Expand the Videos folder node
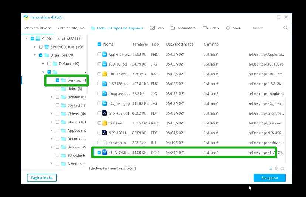Viewport: 306px width, 197px height. (x=51, y=113)
